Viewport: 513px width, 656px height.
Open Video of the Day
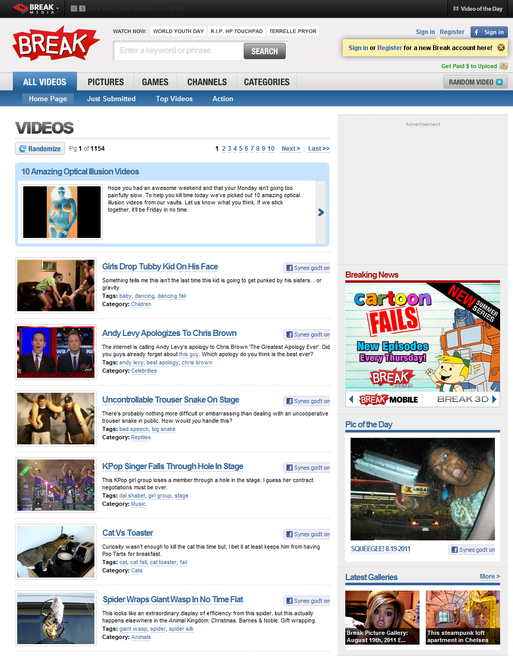coord(478,9)
